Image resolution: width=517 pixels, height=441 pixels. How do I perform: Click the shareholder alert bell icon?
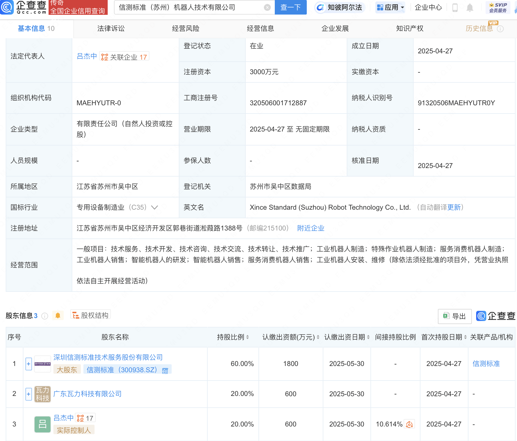(x=58, y=315)
